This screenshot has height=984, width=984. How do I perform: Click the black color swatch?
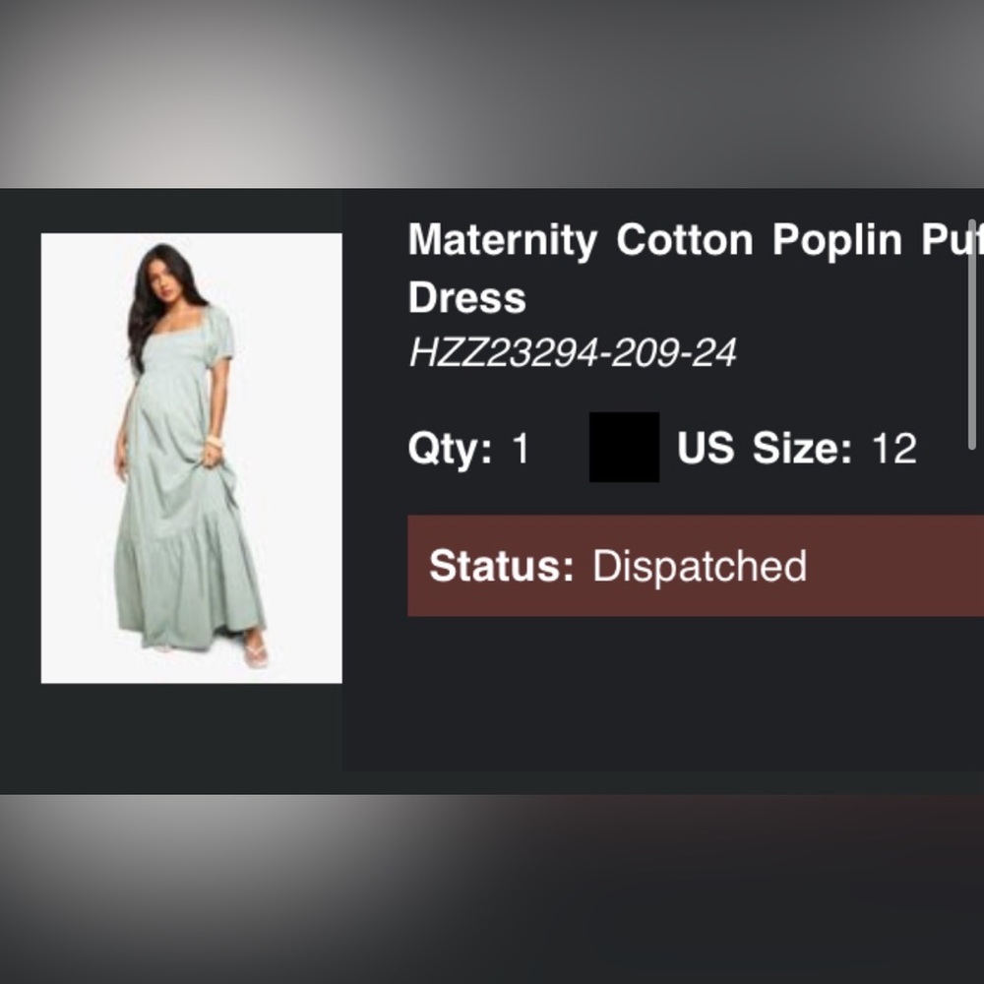pyautogui.click(x=625, y=447)
